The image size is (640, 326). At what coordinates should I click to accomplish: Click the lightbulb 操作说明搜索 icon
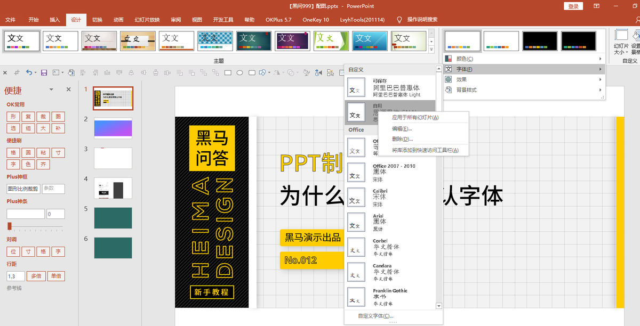pos(399,20)
